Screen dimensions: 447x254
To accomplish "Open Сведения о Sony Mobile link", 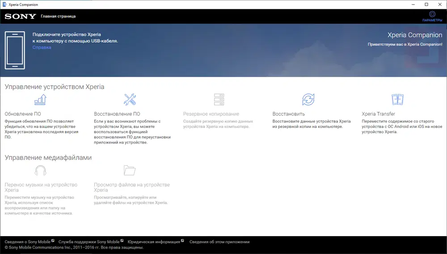I will pos(27,242).
